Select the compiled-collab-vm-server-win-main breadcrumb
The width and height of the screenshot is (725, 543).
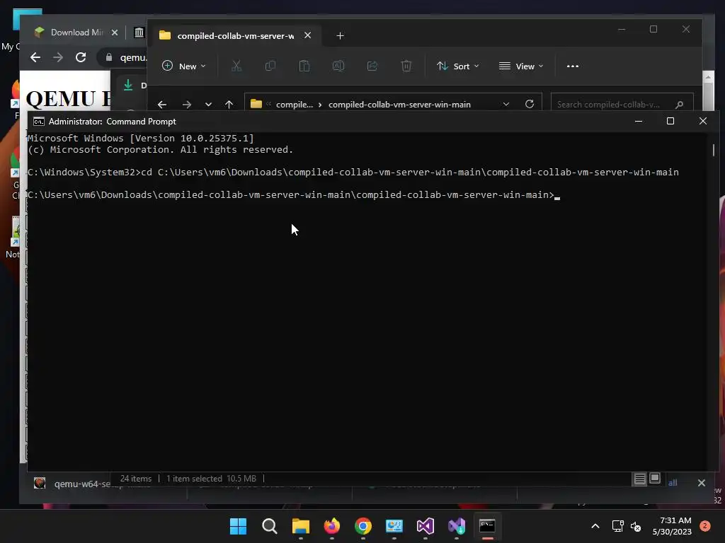pos(399,105)
